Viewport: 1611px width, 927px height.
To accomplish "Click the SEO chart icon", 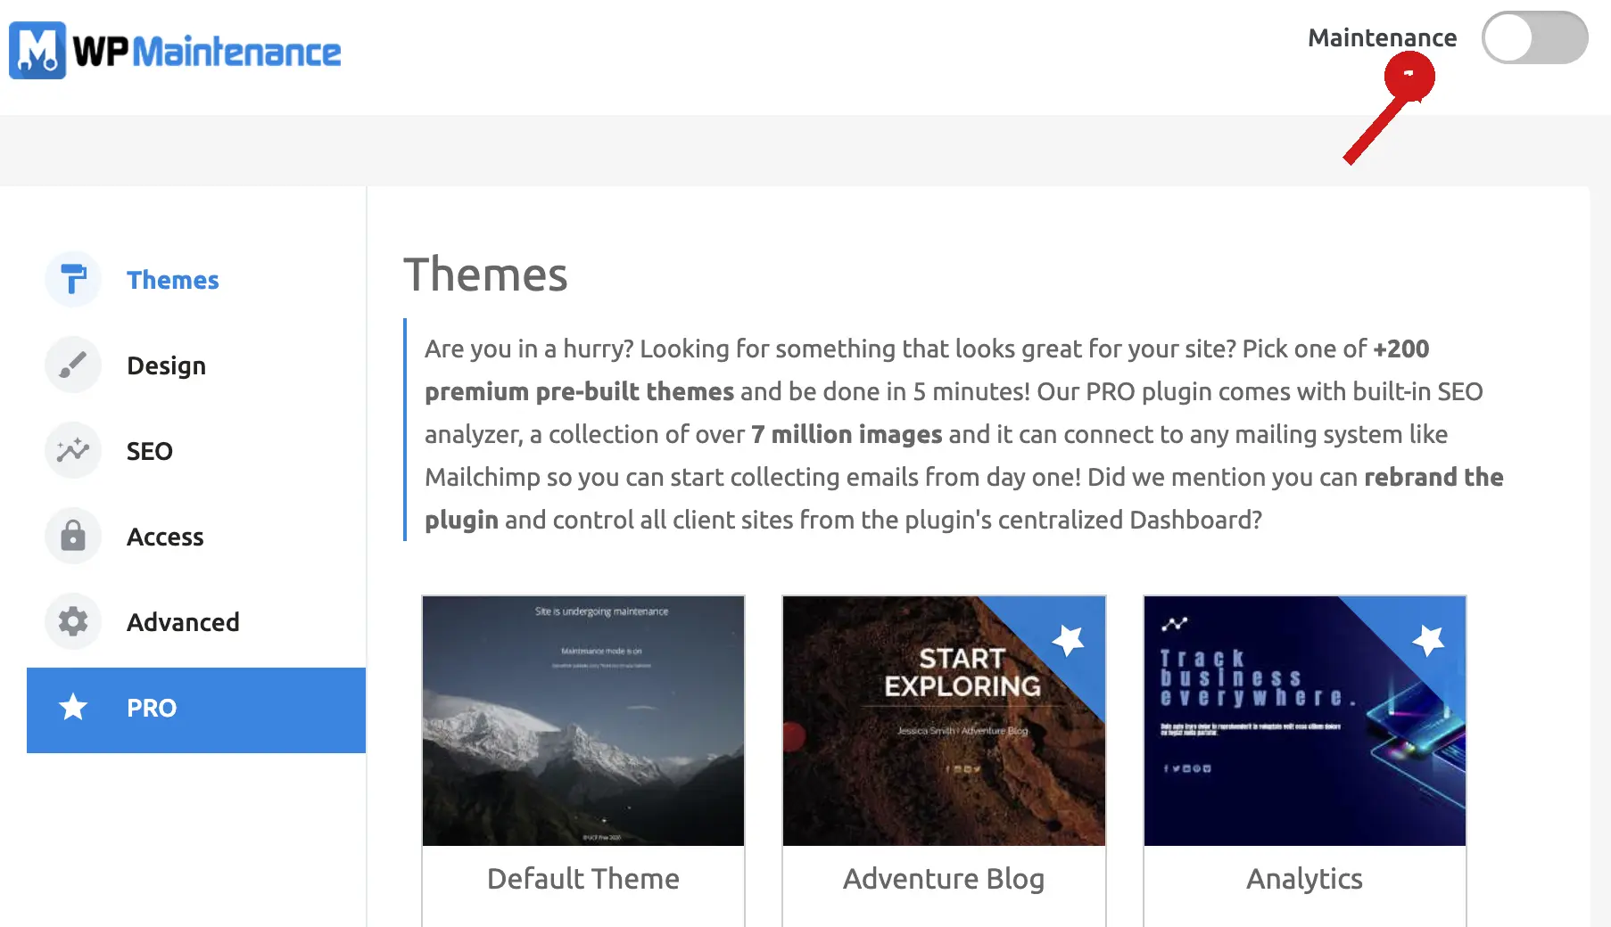I will [x=73, y=450].
